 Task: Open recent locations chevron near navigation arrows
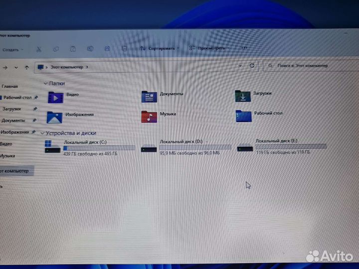[16, 68]
